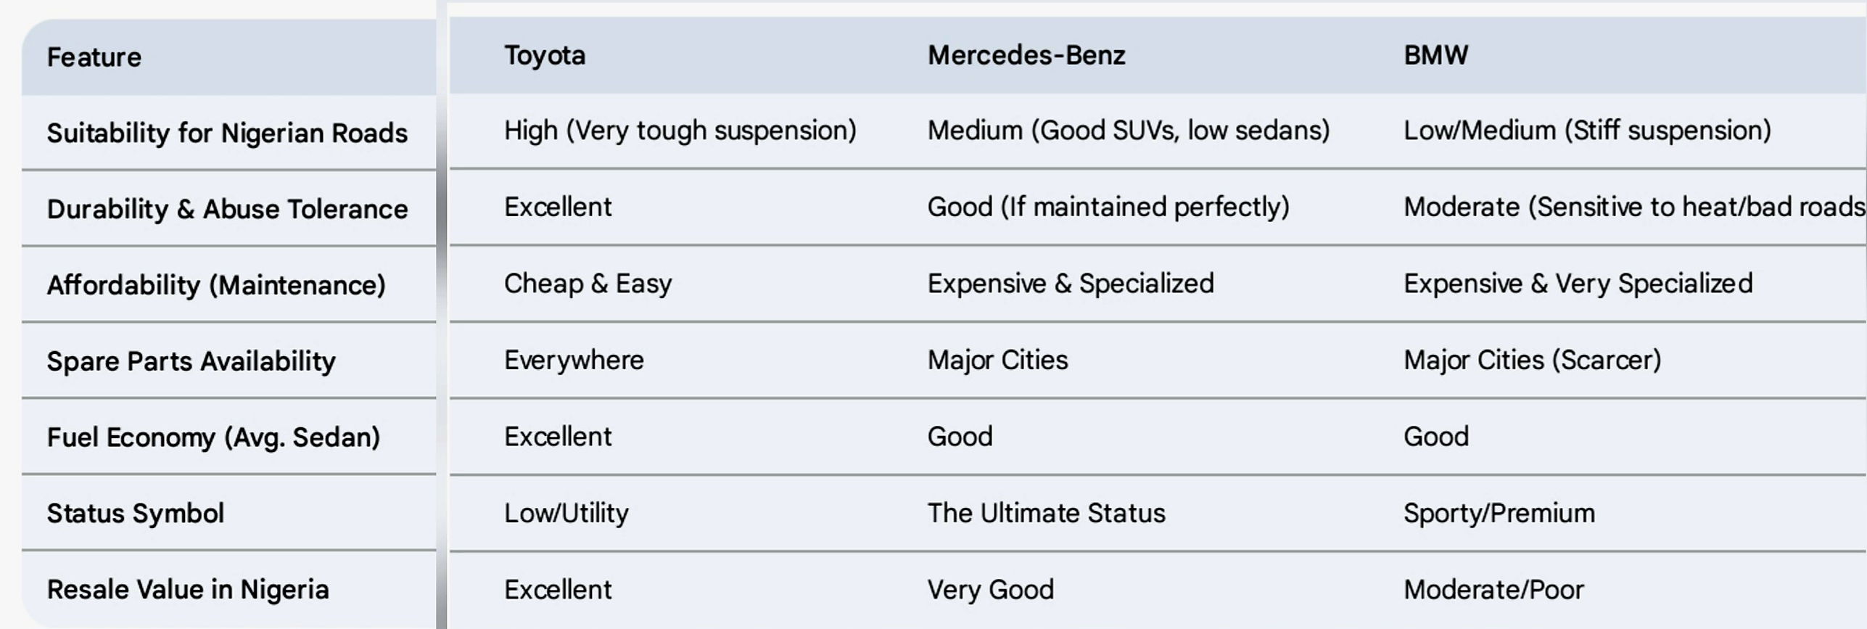Click the Affordability (Maintenance) row label
This screenshot has height=629, width=1867.
pyautogui.click(x=216, y=285)
